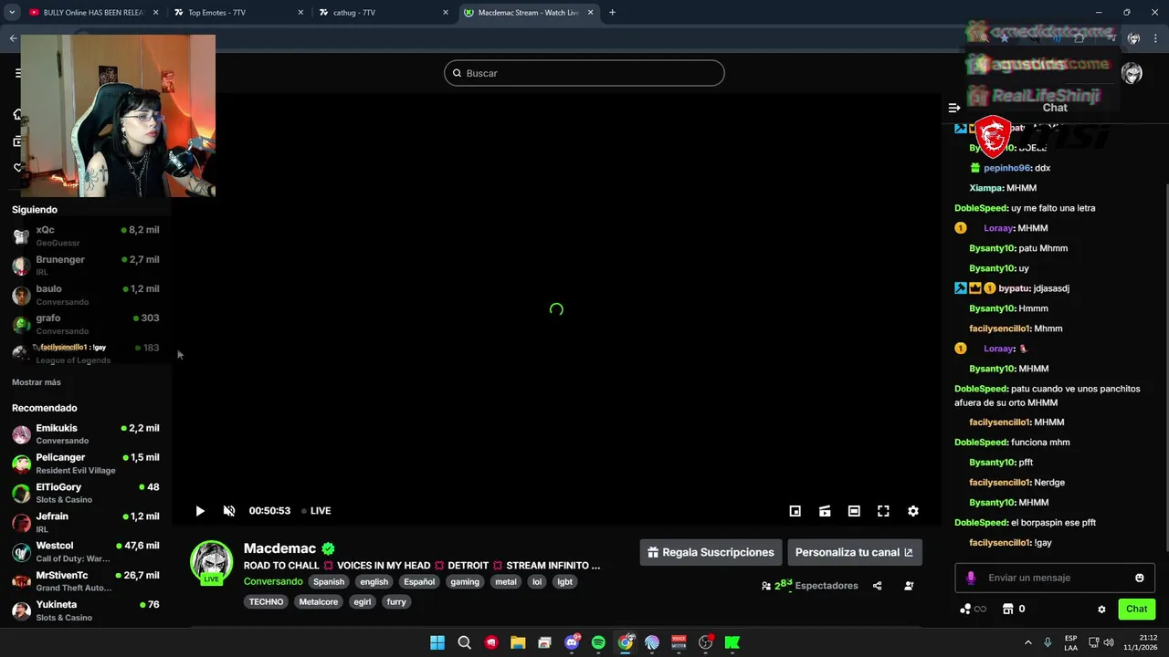Open the clip creation icon in the player
The height and width of the screenshot is (657, 1169).
[825, 511]
